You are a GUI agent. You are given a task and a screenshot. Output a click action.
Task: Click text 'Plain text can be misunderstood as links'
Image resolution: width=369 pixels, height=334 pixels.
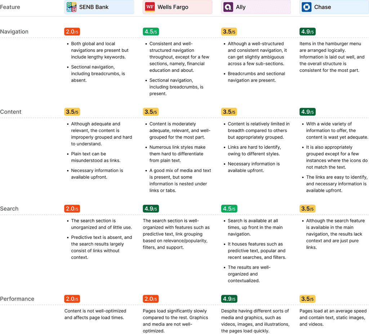(x=96, y=157)
